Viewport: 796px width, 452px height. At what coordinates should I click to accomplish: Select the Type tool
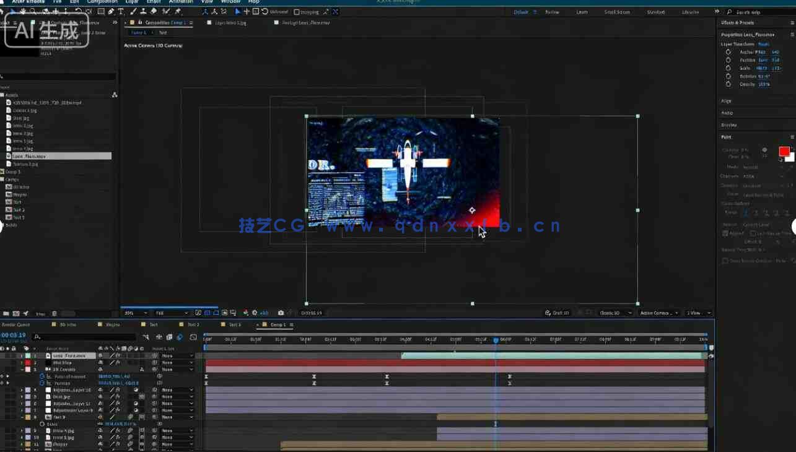tap(121, 11)
